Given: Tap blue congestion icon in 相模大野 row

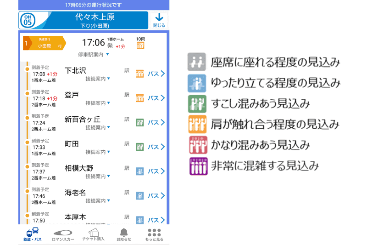Looking at the screenshot, I should [140, 171].
